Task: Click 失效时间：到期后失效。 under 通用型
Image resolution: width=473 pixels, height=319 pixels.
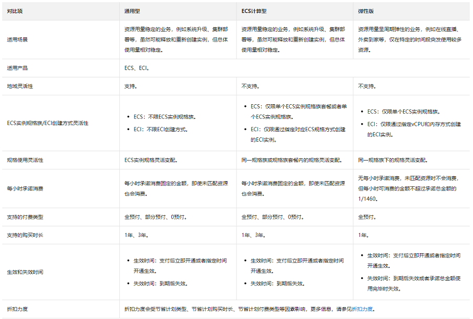Action: tap(161, 283)
